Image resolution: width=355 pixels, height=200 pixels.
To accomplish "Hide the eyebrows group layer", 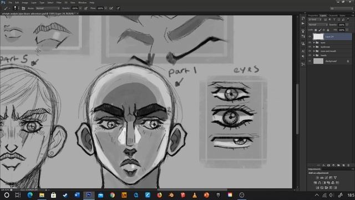I will pos(310,47).
